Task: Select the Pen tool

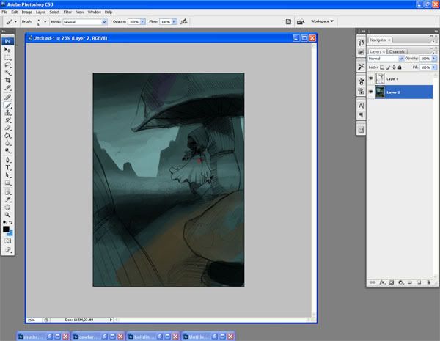Action: pyautogui.click(x=7, y=161)
